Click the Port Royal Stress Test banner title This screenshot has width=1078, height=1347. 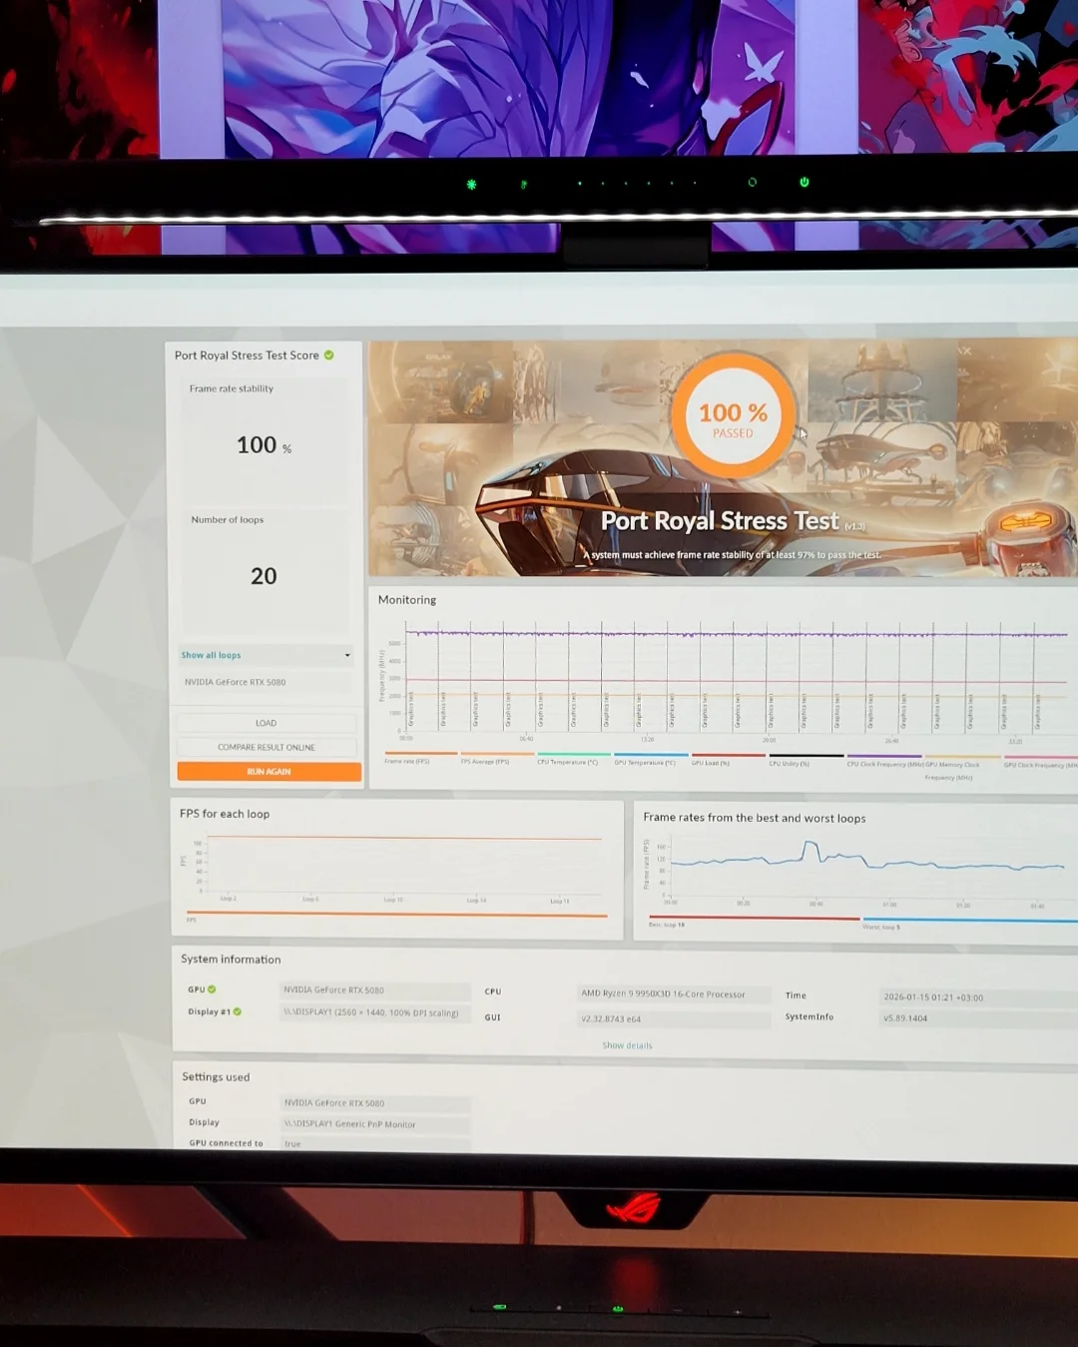(720, 521)
